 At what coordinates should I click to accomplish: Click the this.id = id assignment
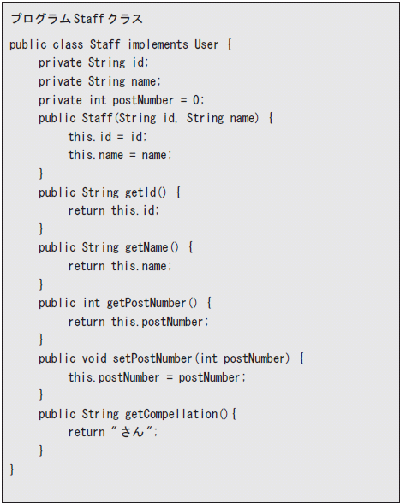[108, 137]
